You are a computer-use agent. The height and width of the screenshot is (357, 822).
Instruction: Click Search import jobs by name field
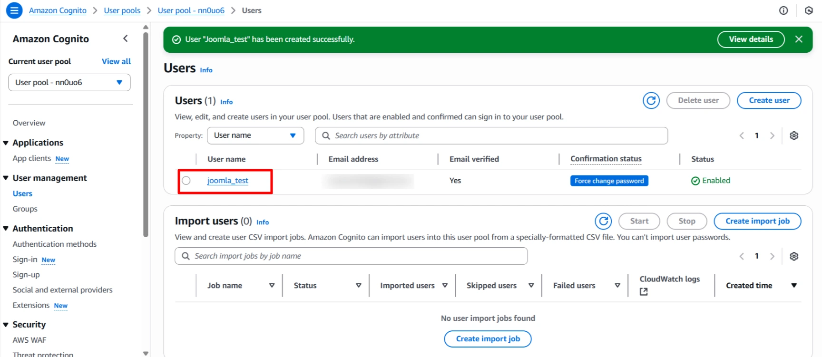click(x=351, y=256)
